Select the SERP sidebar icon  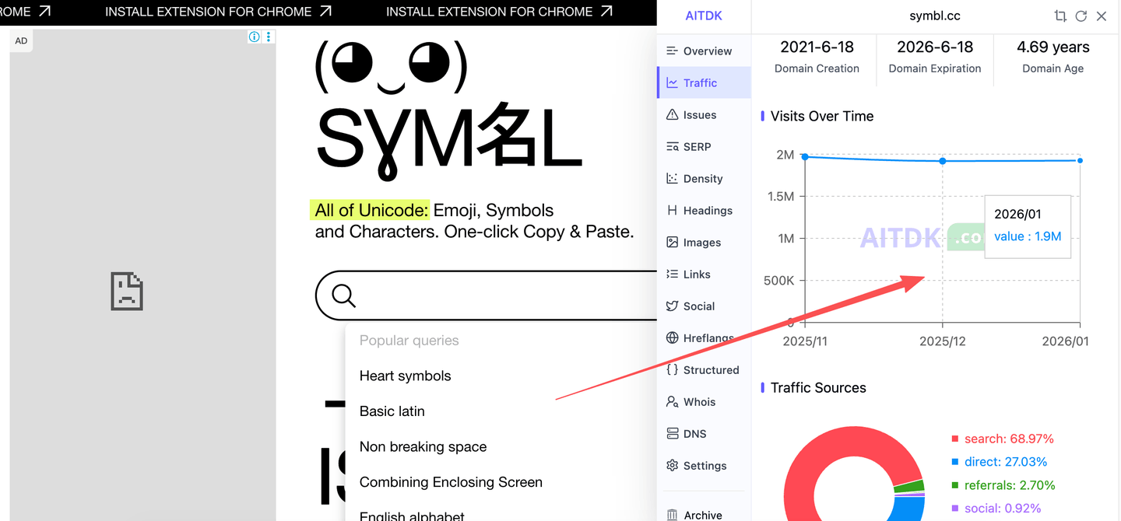coord(672,147)
